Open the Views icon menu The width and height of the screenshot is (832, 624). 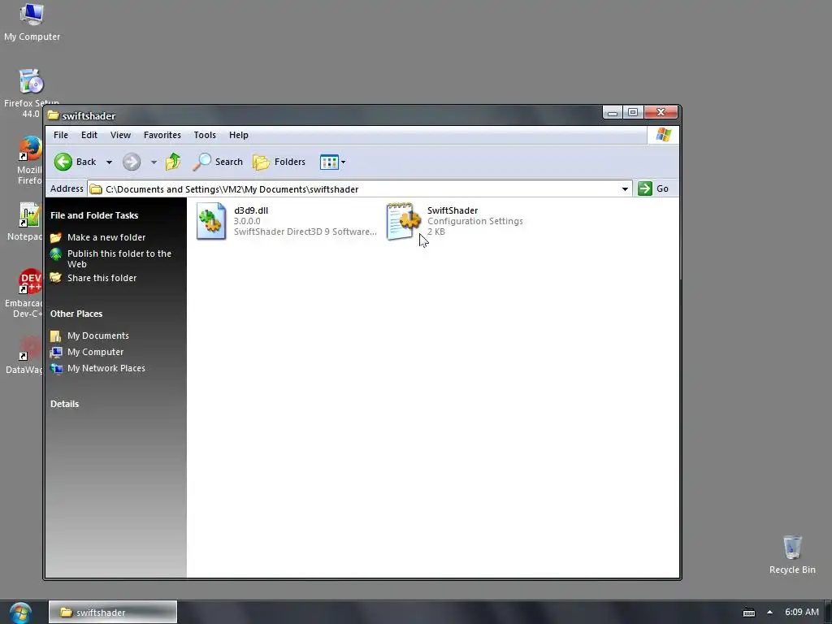click(x=332, y=162)
